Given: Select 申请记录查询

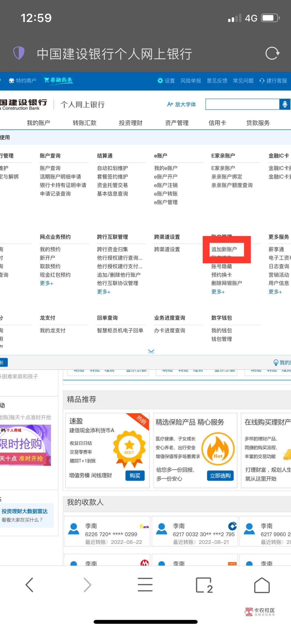Looking at the screenshot, I should tap(55, 194).
